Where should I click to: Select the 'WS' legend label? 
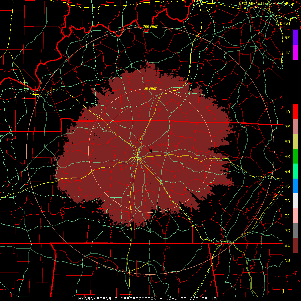pyautogui.click(x=287, y=186)
